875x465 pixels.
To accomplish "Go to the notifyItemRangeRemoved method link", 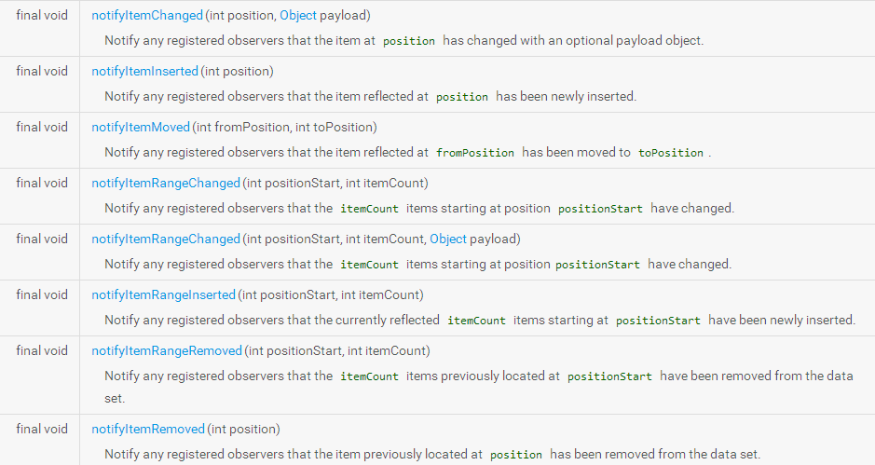I will click(x=167, y=351).
